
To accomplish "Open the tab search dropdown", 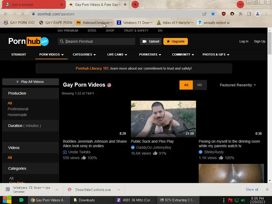I will click(240, 5).
